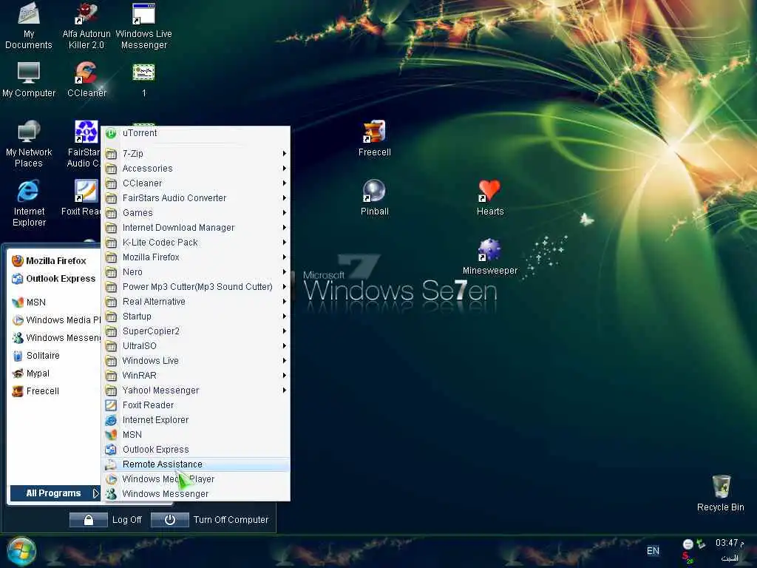Screen dimensions: 757x568
Task: Open the Yahoo! Messenger group
Action: pos(197,390)
